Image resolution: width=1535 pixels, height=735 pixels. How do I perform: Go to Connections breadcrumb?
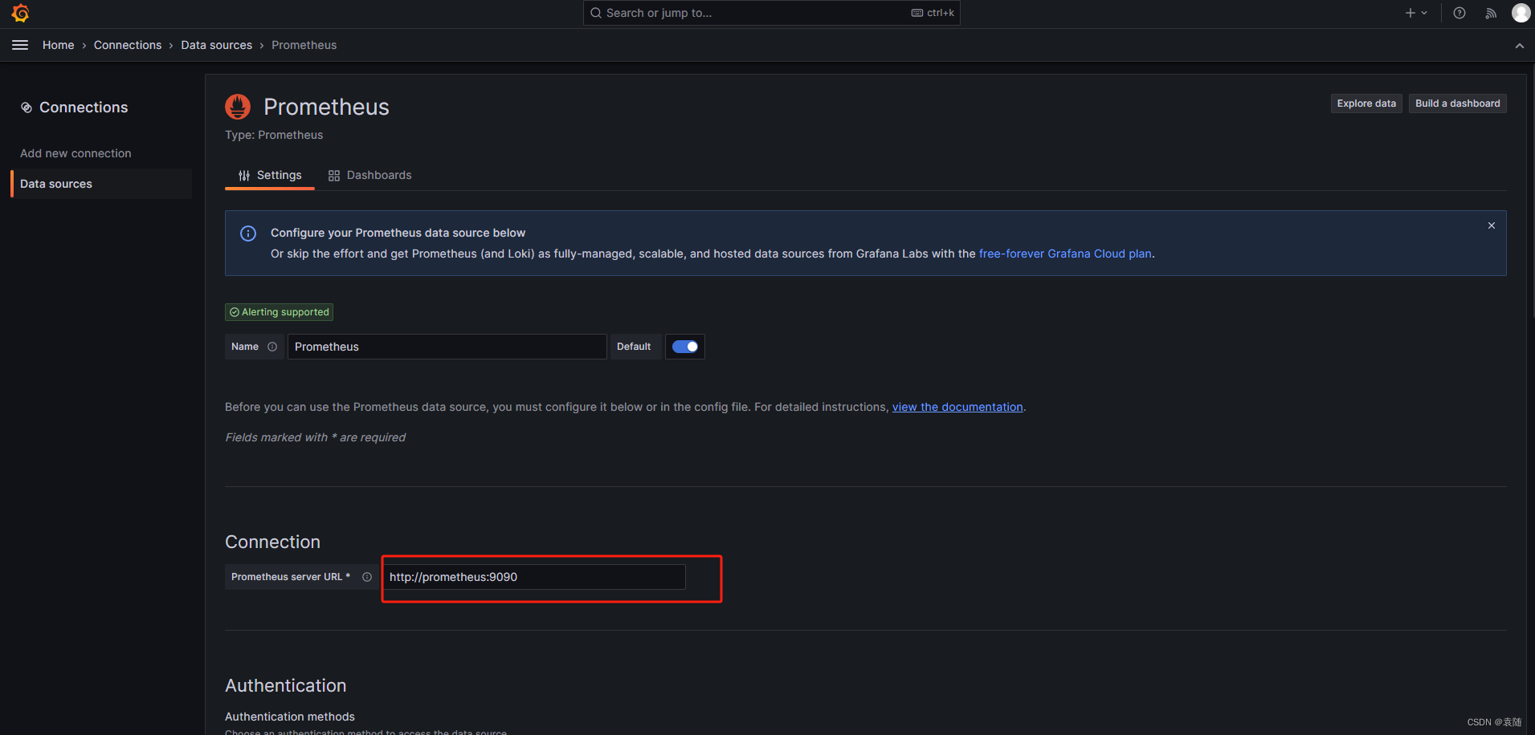pyautogui.click(x=128, y=45)
